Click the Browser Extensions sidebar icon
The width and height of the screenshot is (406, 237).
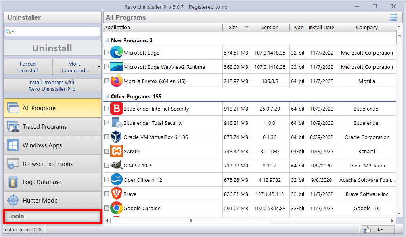[x=13, y=164]
